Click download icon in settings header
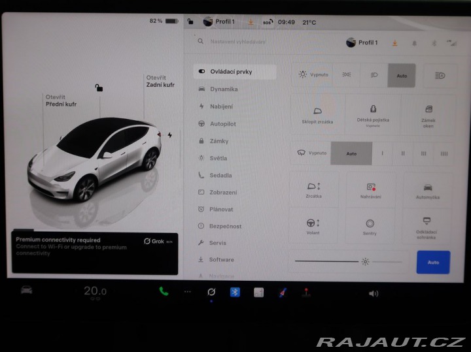The image size is (471, 352). click(394, 44)
